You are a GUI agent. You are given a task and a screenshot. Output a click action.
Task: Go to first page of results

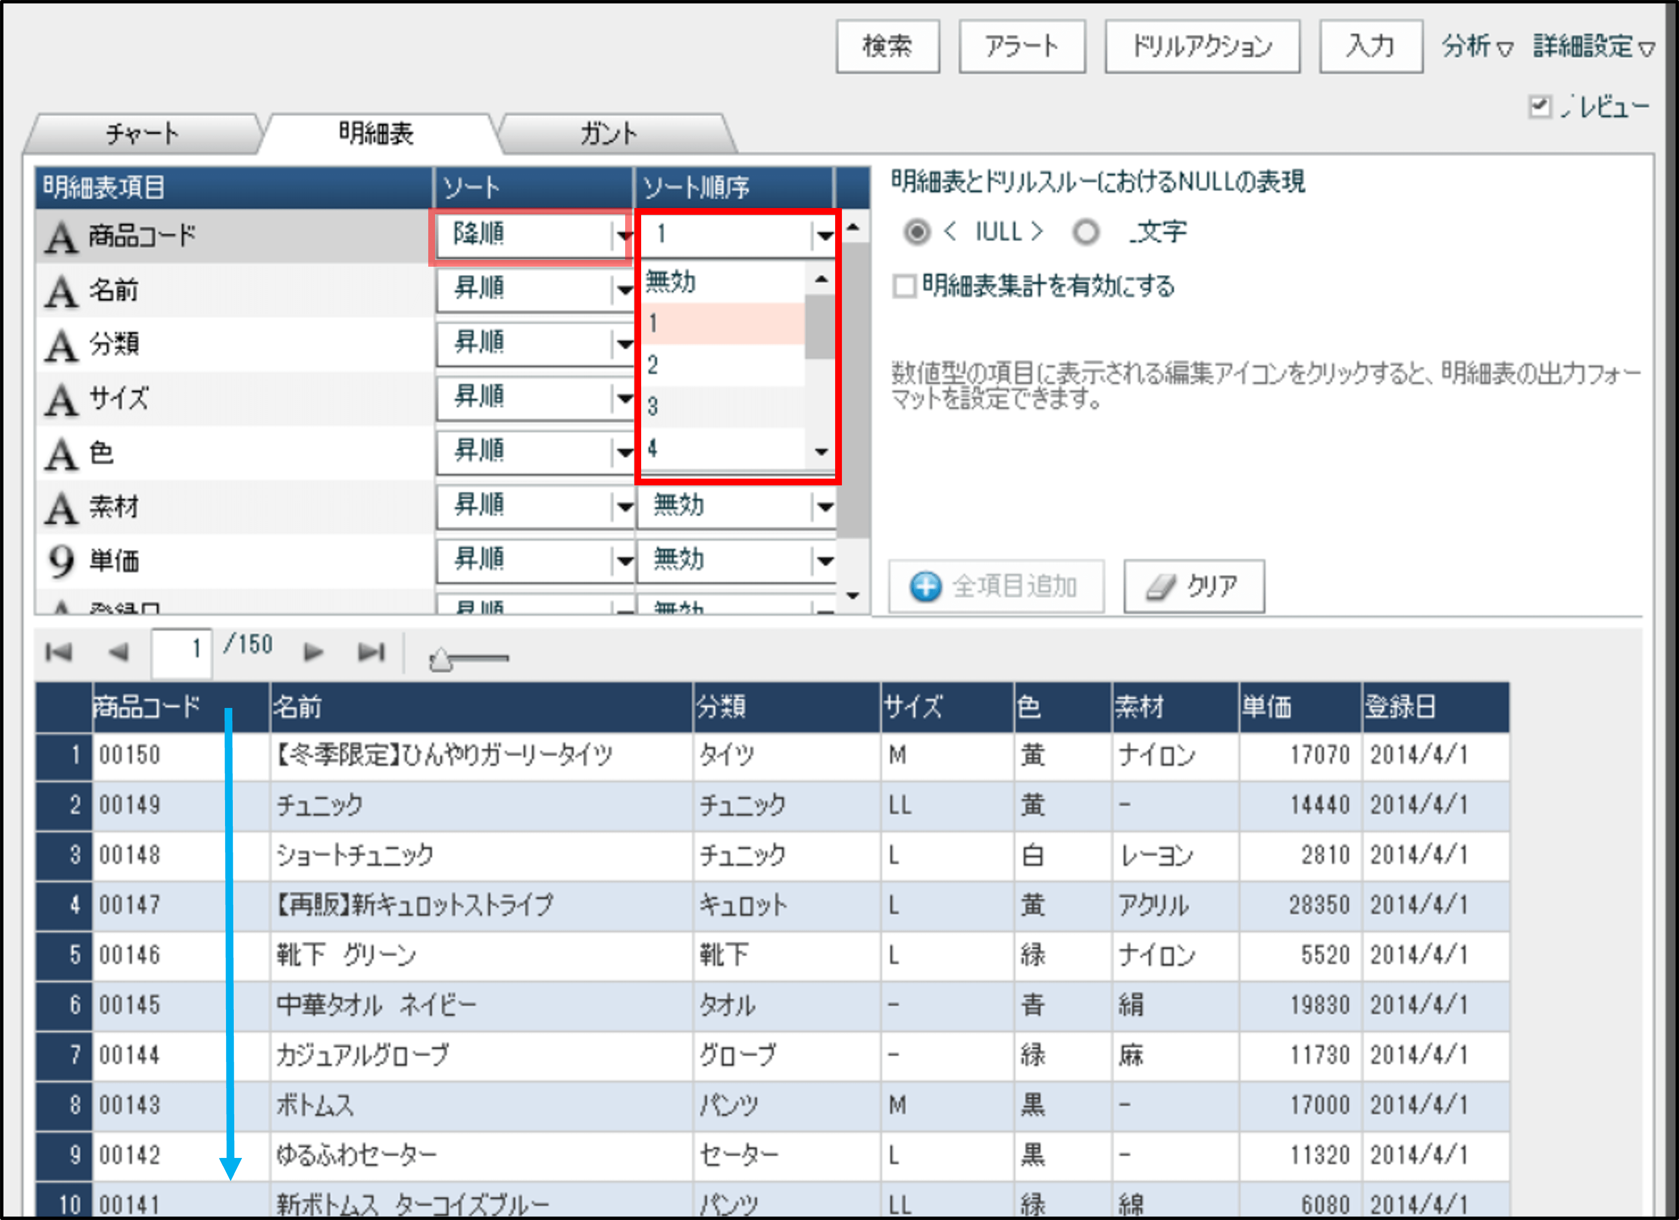click(x=59, y=652)
